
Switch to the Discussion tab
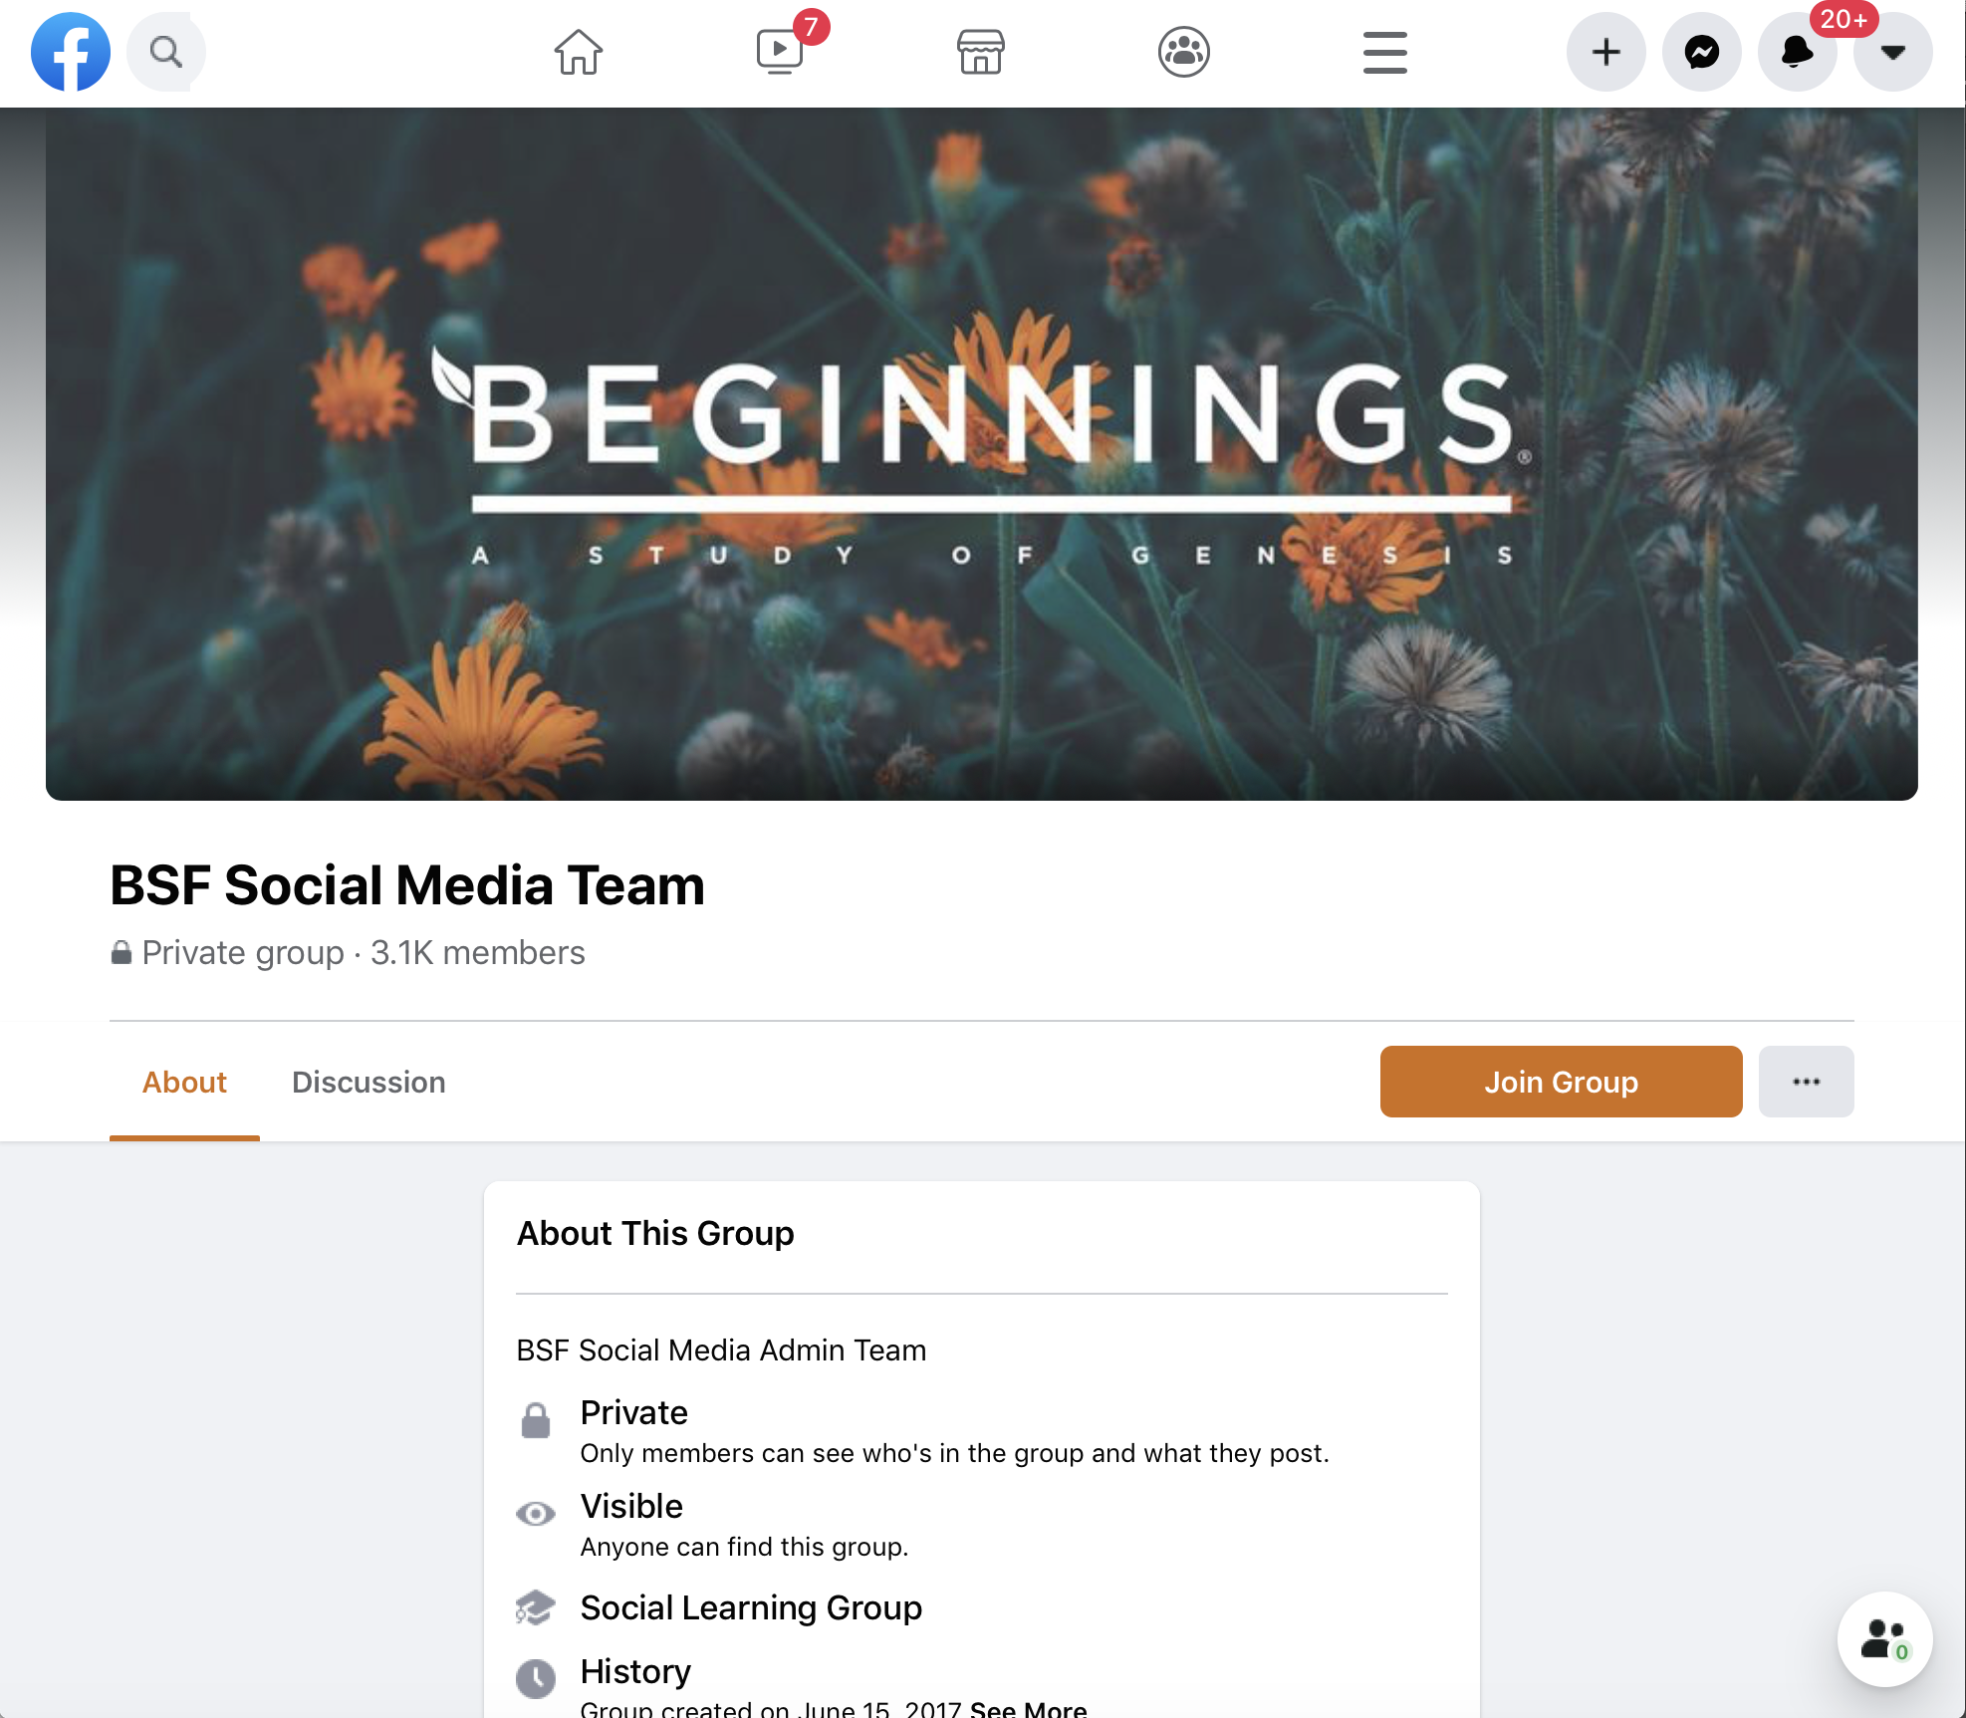(369, 1083)
